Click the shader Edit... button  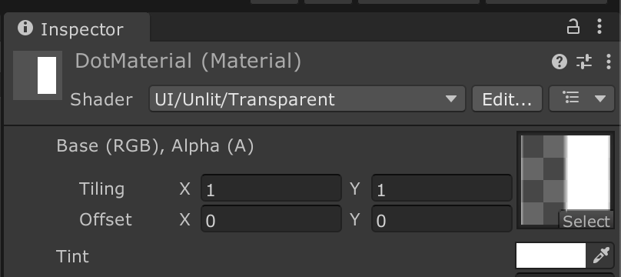point(507,98)
